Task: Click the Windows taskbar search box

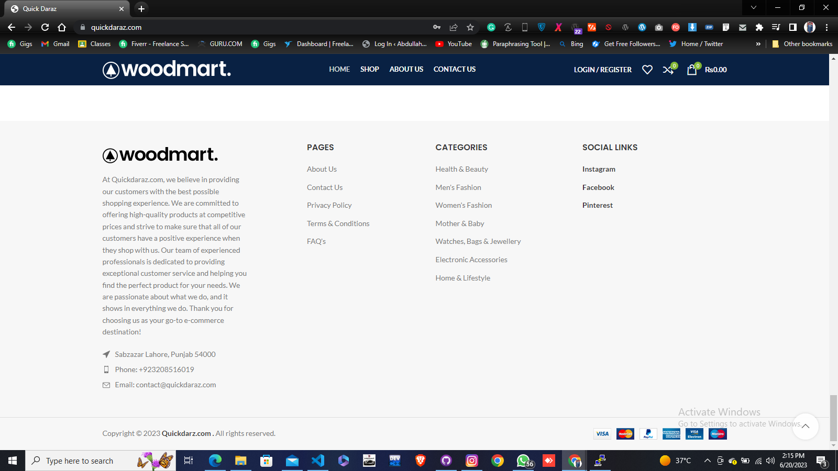Action: point(101,461)
